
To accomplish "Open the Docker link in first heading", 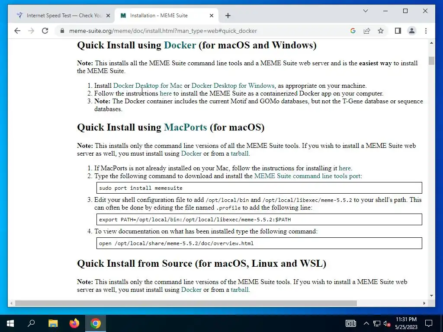I will coord(180,45).
